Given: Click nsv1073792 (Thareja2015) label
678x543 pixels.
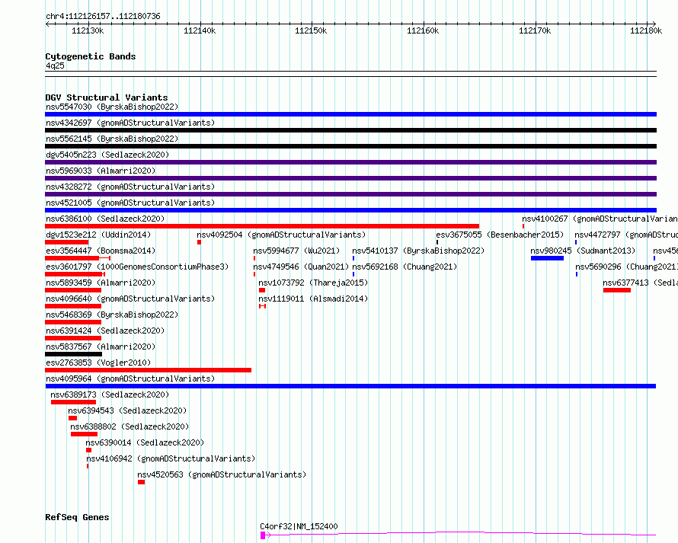Looking at the screenshot, I should coord(313,283).
